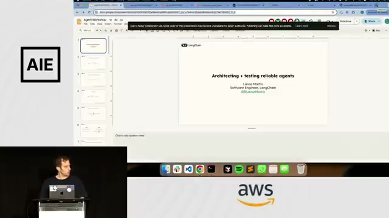Open Finder from the dock
This screenshot has height=218, width=389.
[166, 169]
